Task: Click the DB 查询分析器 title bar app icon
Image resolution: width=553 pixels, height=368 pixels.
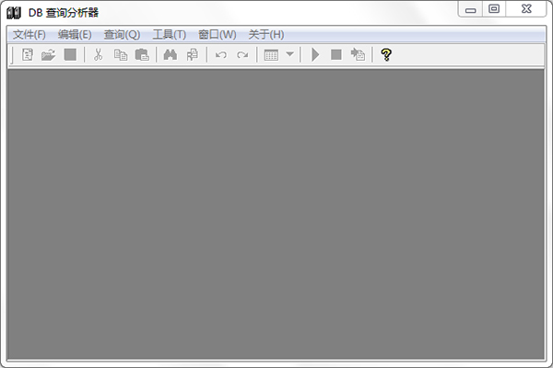Action: (14, 13)
